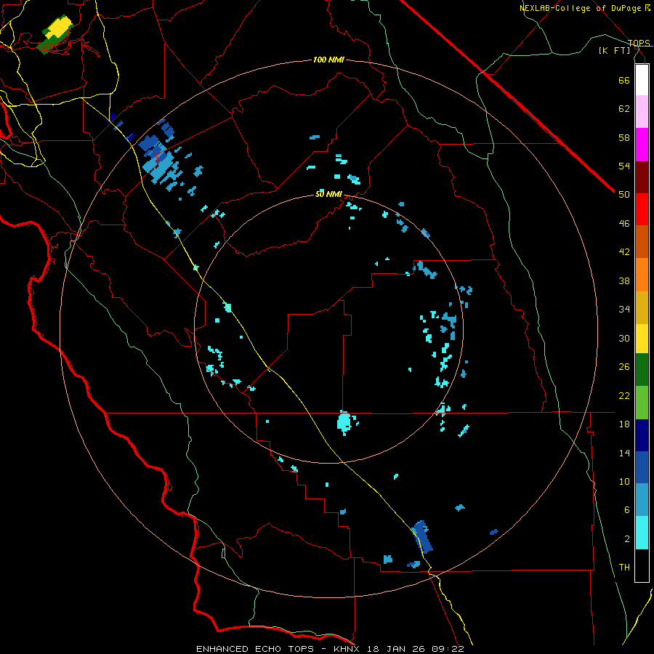Pick the dark maroon legend swatch
The image size is (654, 654).
click(x=642, y=177)
